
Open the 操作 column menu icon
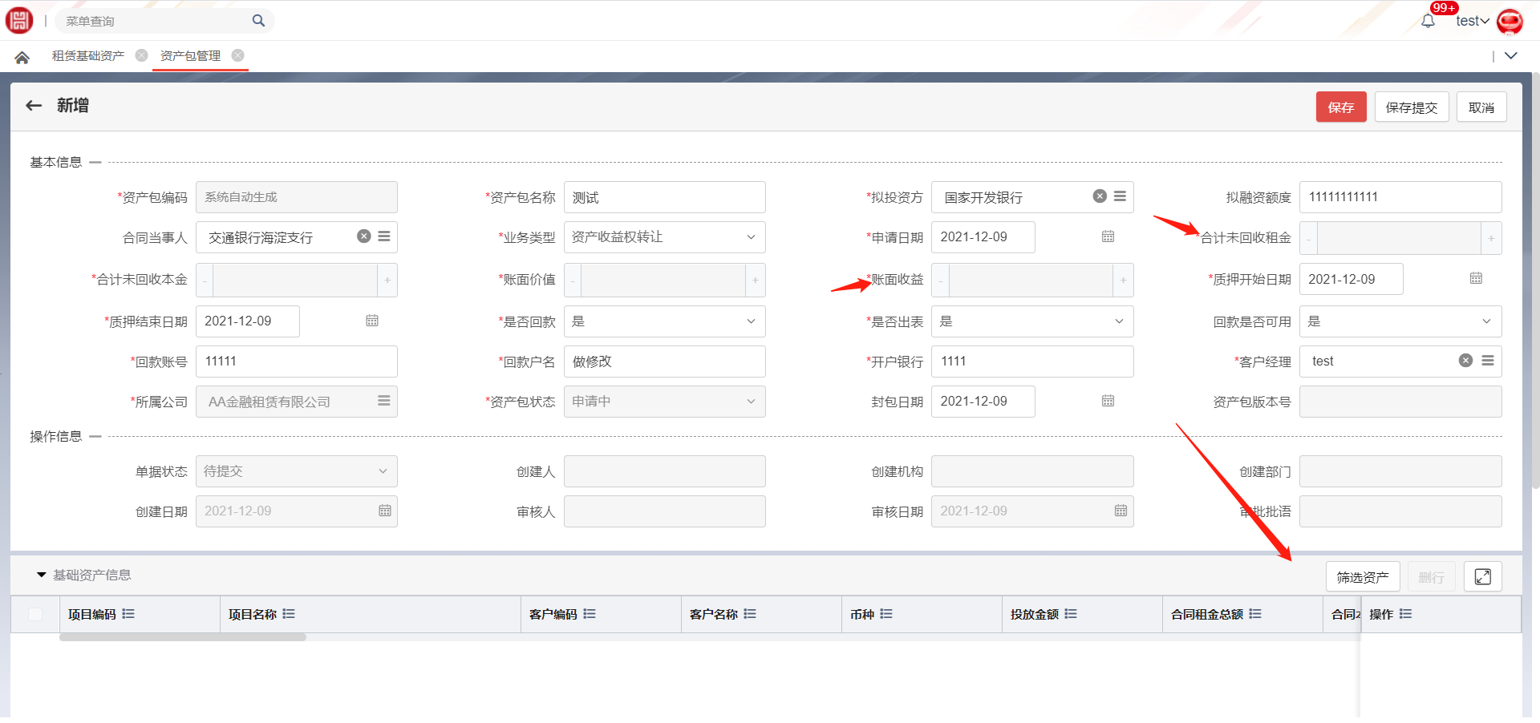coord(1405,614)
